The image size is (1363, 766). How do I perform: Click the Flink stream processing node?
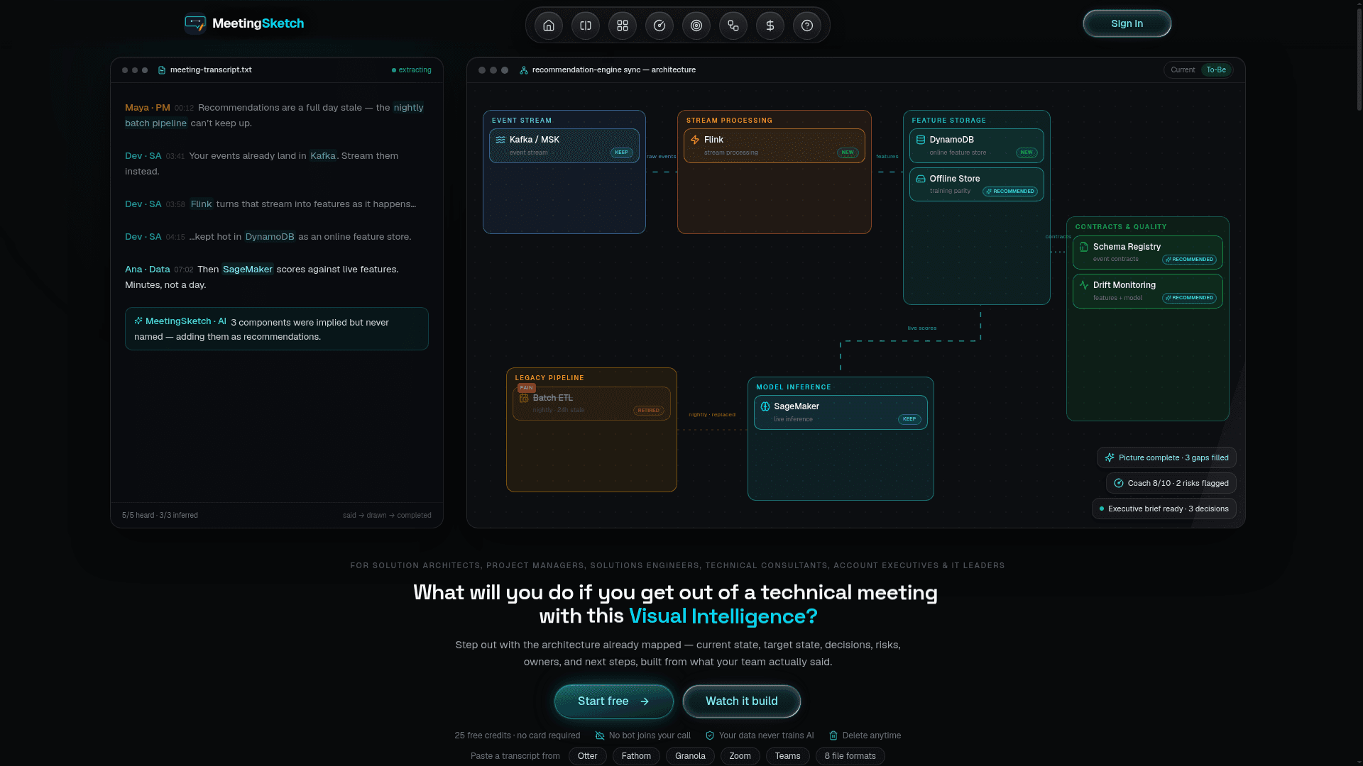point(774,145)
